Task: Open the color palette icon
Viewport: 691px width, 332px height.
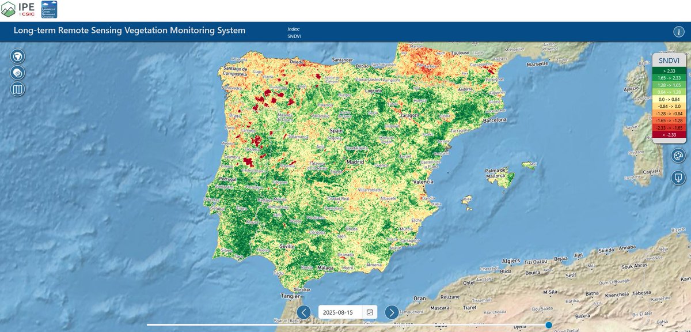Action: (x=678, y=156)
